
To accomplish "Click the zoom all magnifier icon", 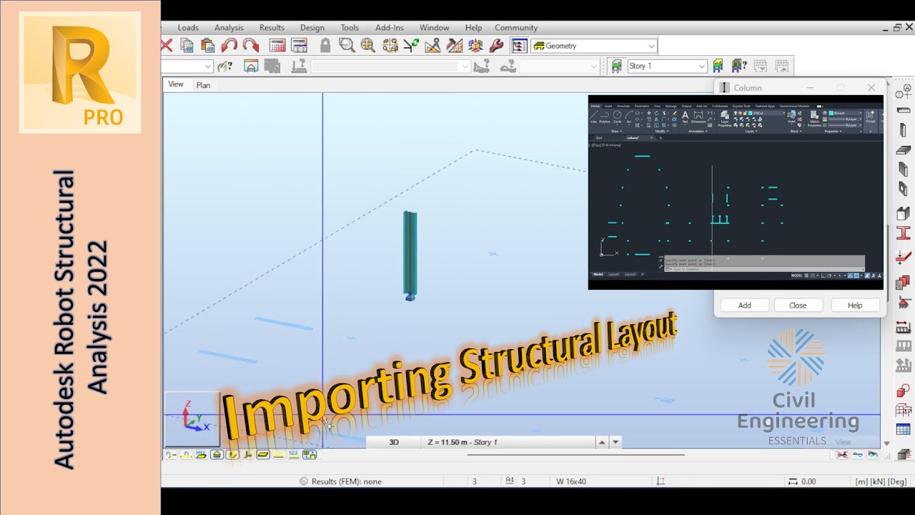I will (x=367, y=46).
